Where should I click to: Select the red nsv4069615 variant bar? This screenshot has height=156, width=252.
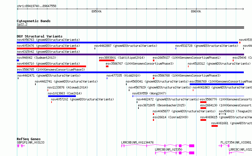click(203, 120)
